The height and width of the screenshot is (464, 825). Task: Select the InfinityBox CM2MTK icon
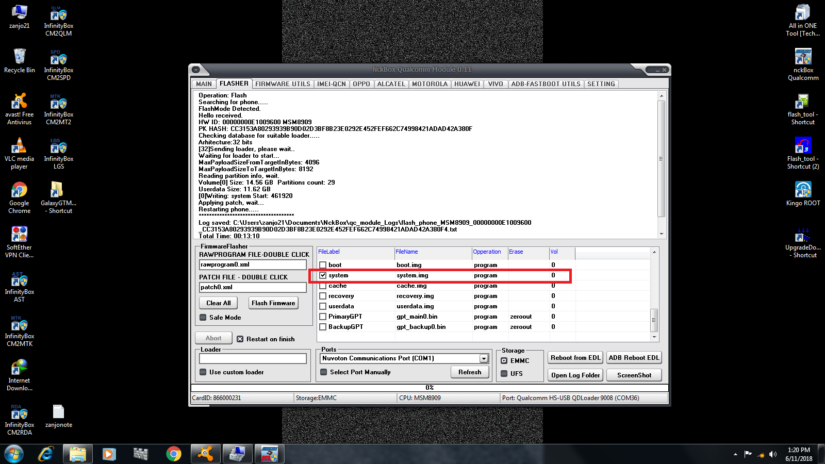pyautogui.click(x=20, y=331)
